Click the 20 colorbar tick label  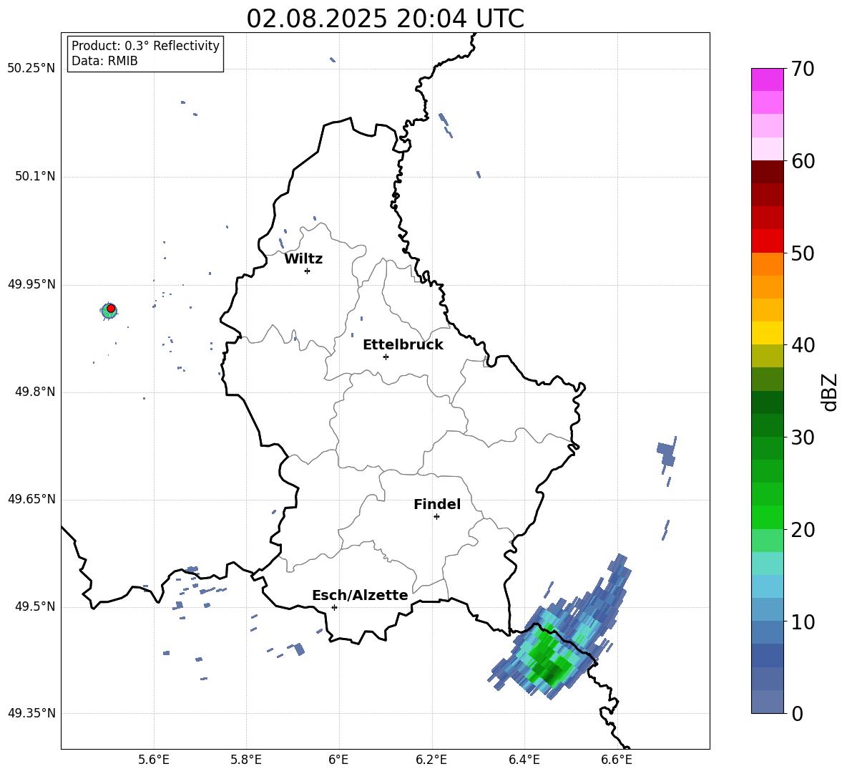pos(803,529)
